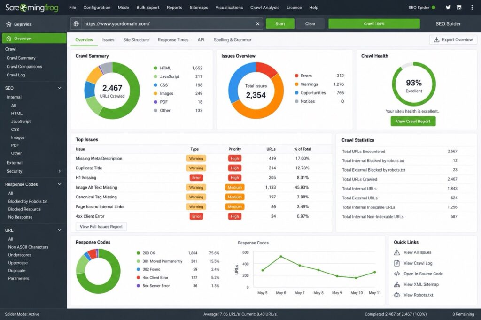Click the Image Alt Text Missing issue
This screenshot has height=320, width=481.
point(96,187)
